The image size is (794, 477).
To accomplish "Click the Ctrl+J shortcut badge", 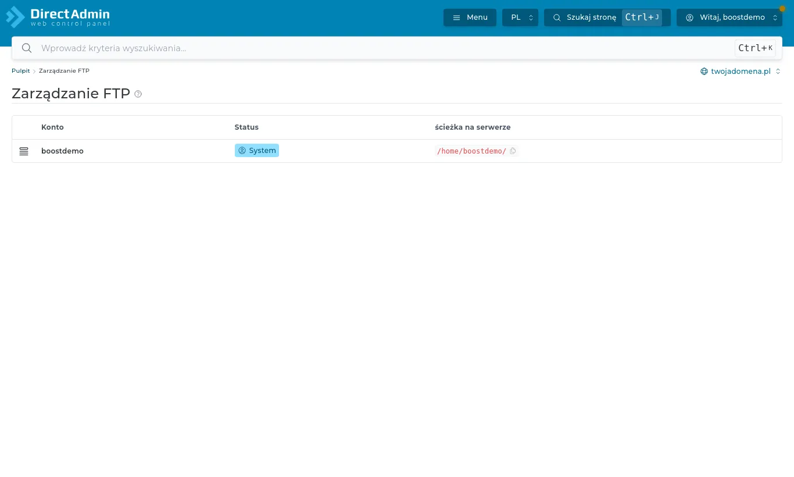I will (642, 17).
